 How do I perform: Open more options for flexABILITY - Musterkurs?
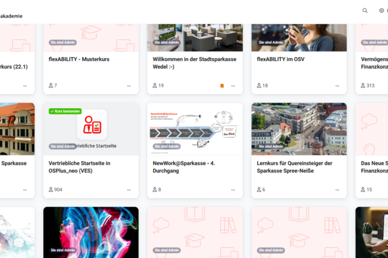click(129, 86)
